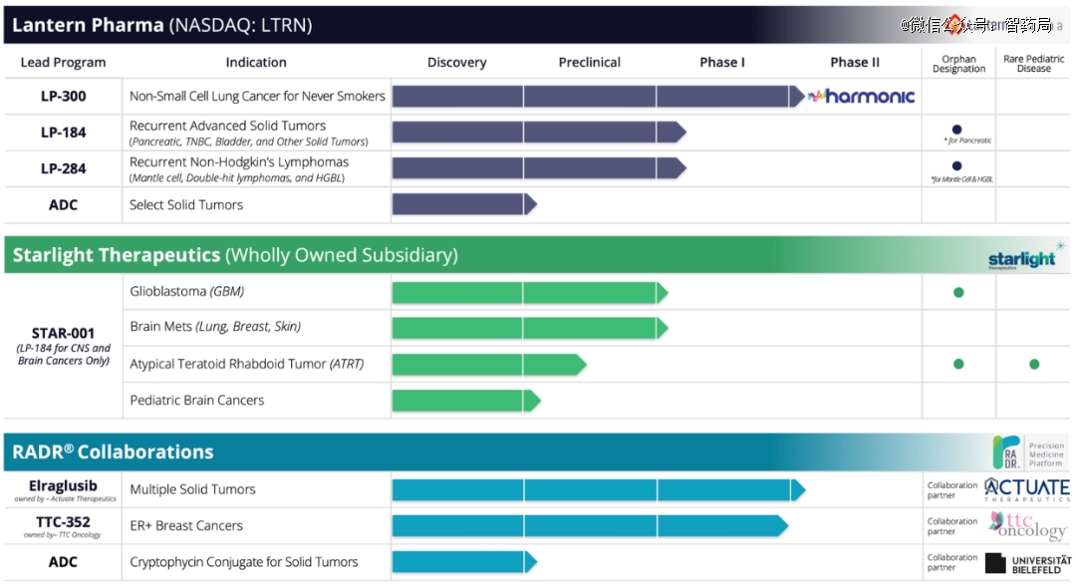The image size is (1076, 586).
Task: Click the Indication column header
Action: click(256, 63)
